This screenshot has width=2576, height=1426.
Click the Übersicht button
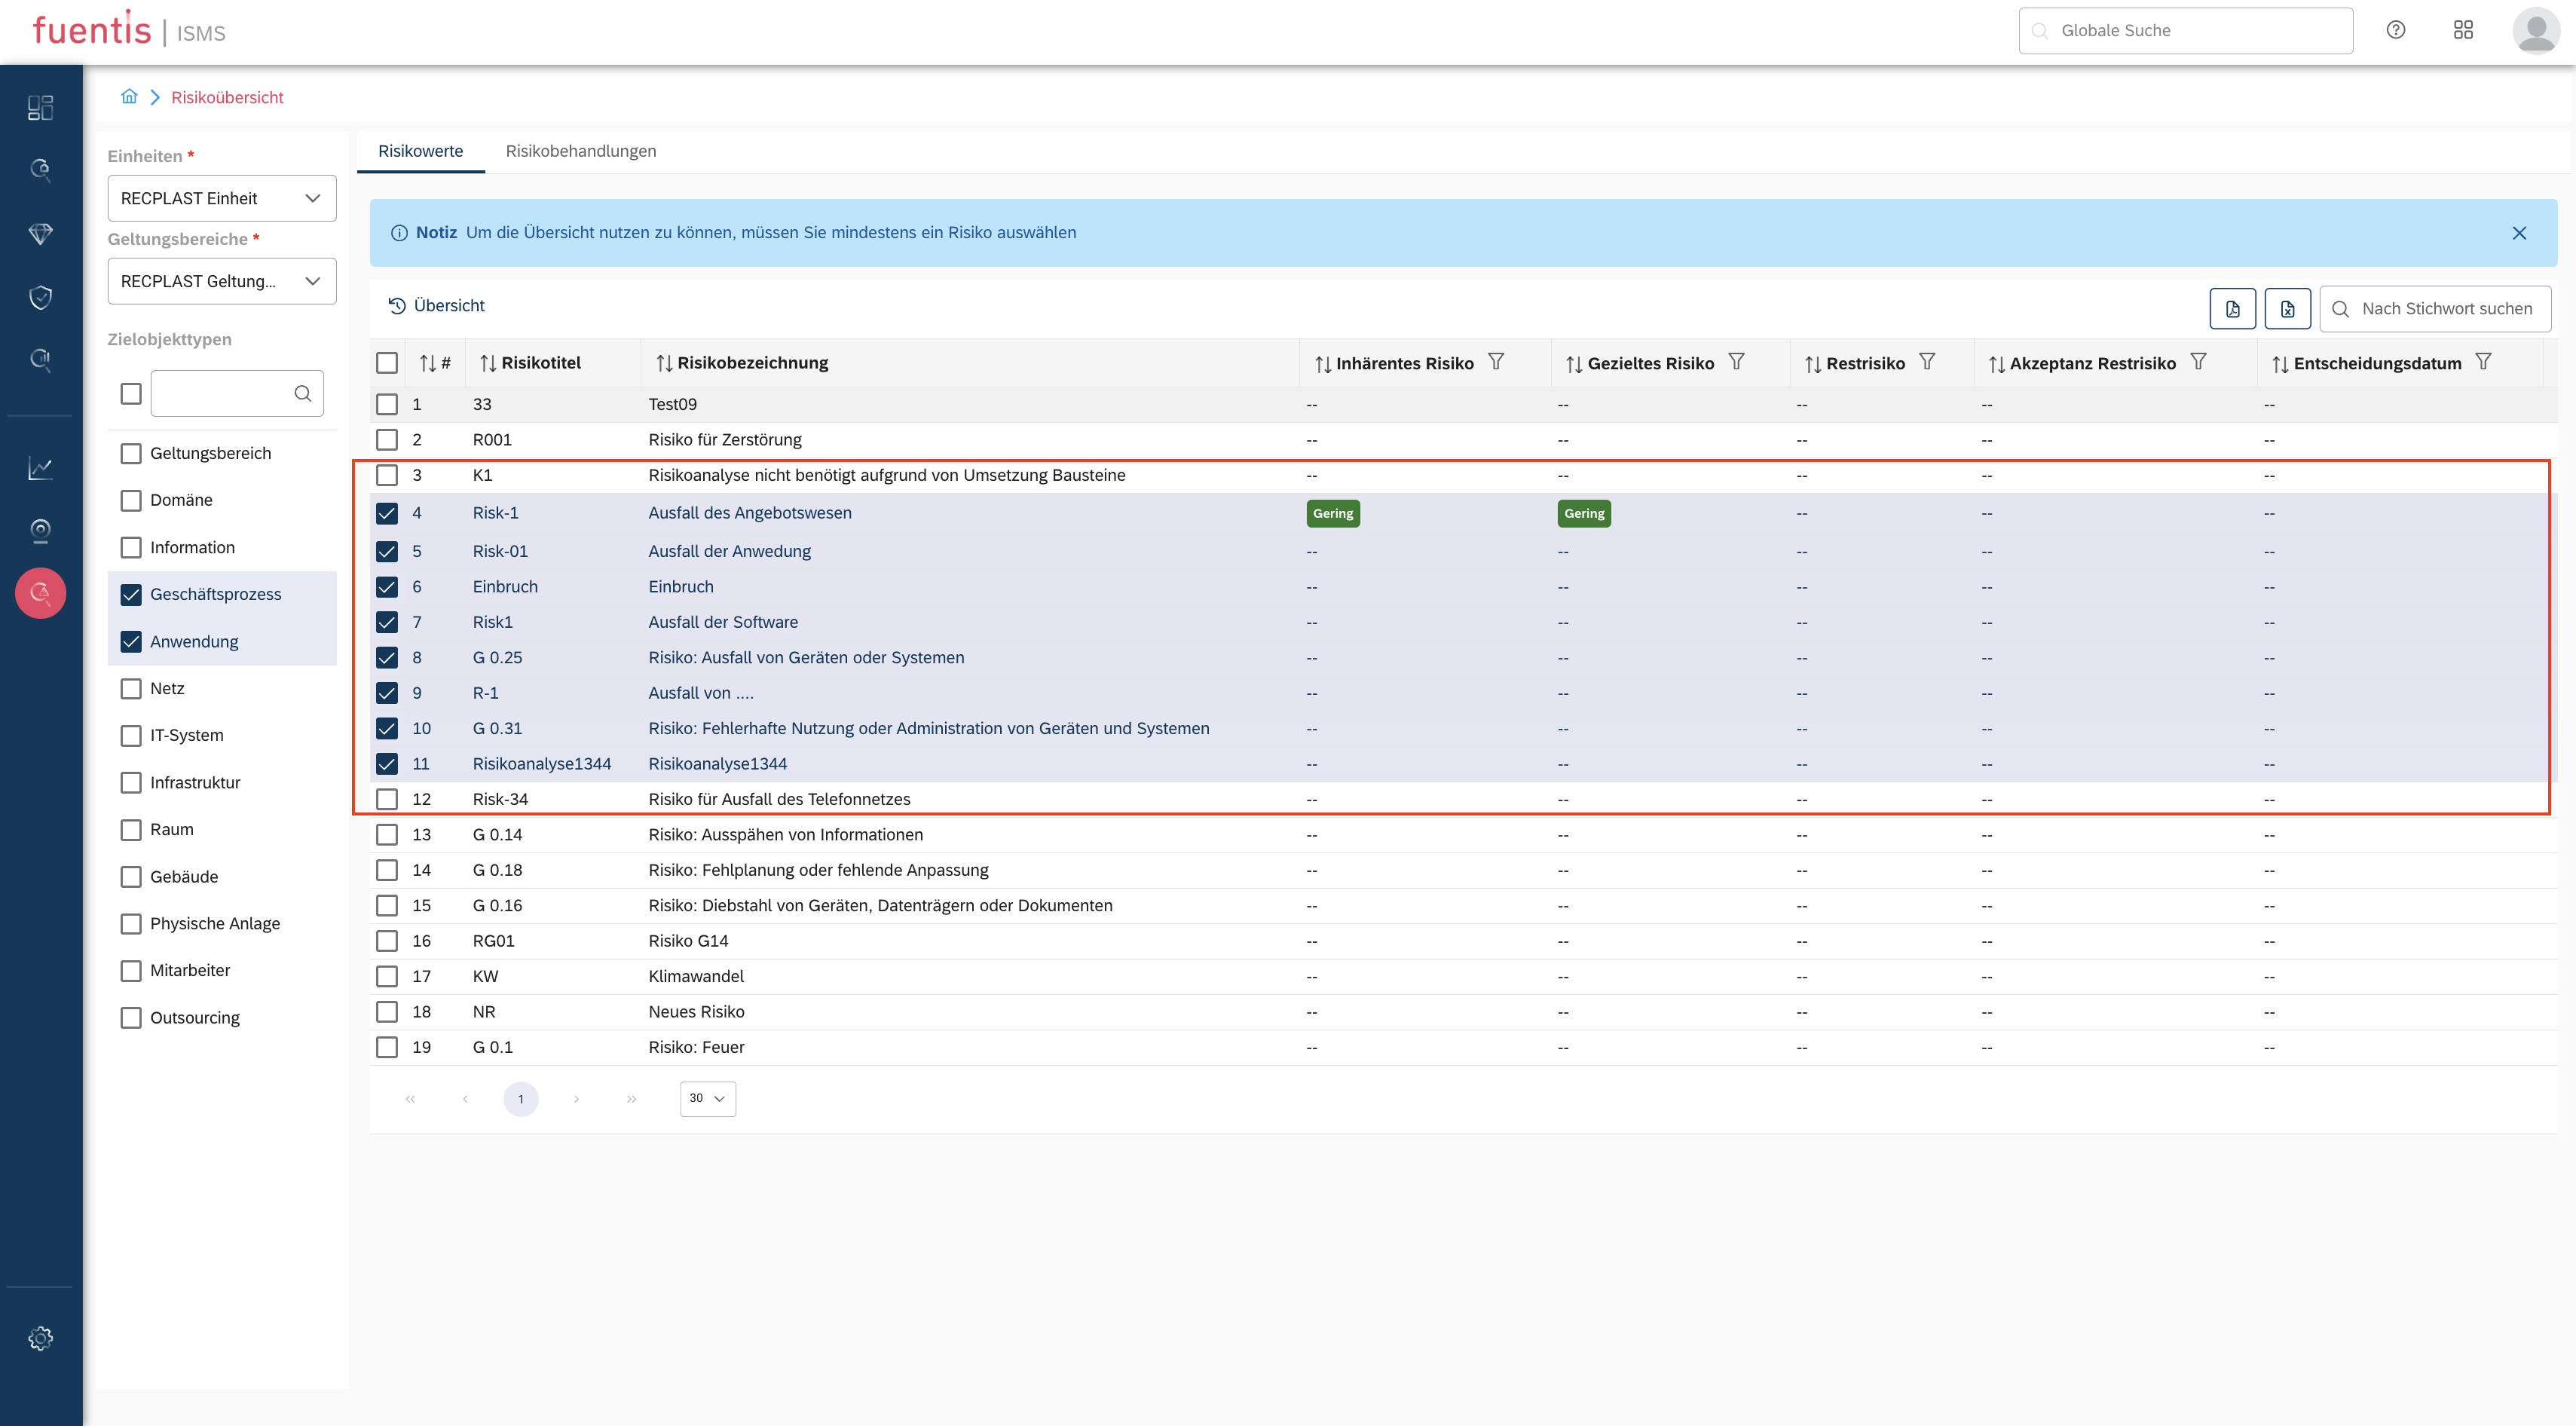pyautogui.click(x=436, y=305)
